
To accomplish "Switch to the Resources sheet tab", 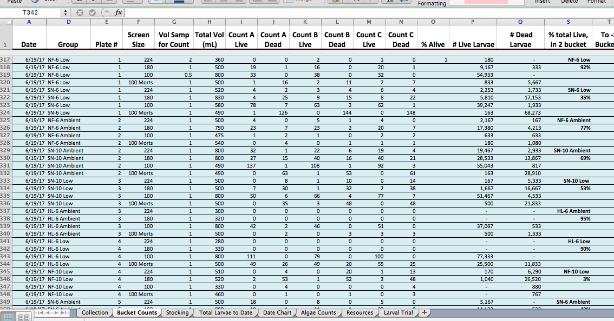I will [360, 312].
